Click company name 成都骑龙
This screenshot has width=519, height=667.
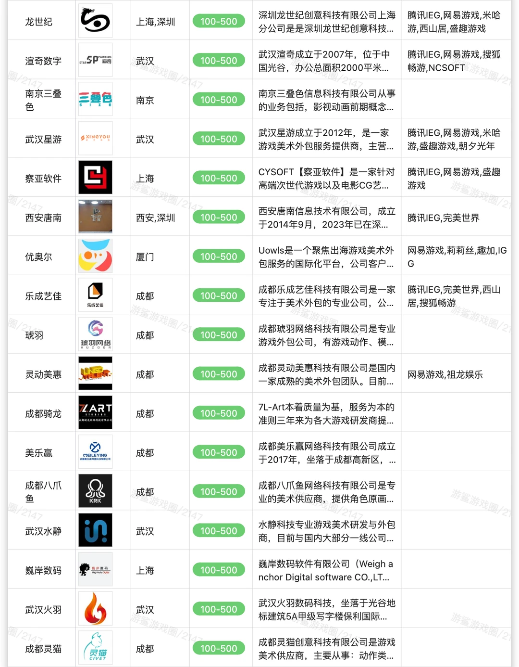click(43, 414)
